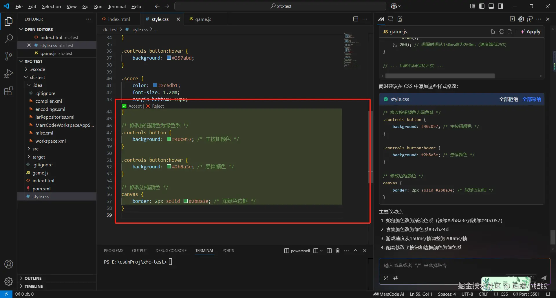Insert game.js snippet at cursor
Image resolution: width=556 pixels, height=298 pixels.
501,32
